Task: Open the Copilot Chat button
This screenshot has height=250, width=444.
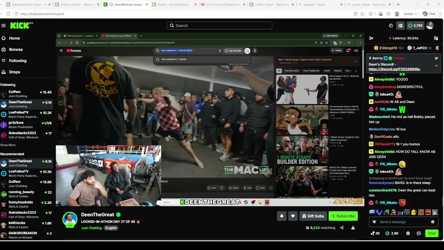Action: 428,14
